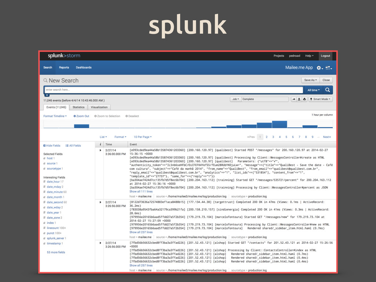Open the settings gear menu
Viewport: 376px width, 282px height.
pos(320,68)
